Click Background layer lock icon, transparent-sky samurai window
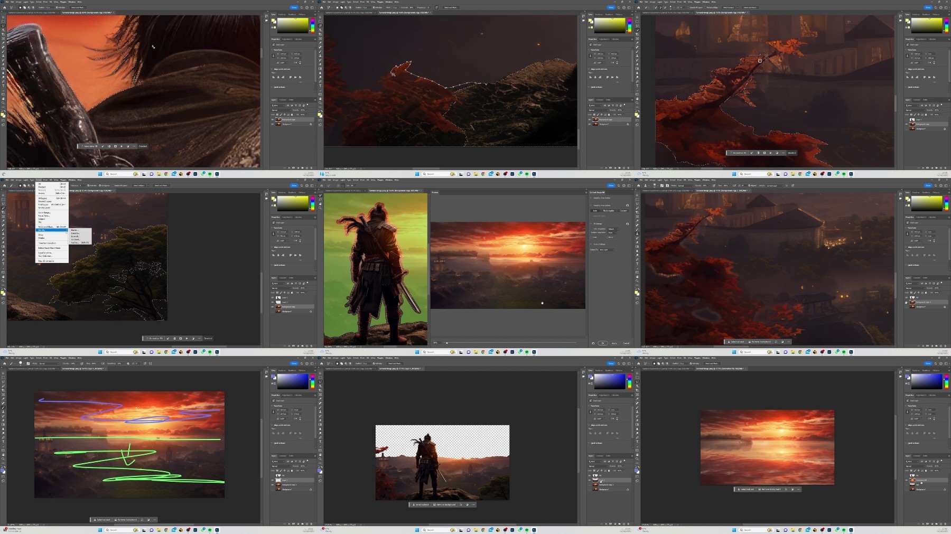The height and width of the screenshot is (534, 951). coord(628,489)
